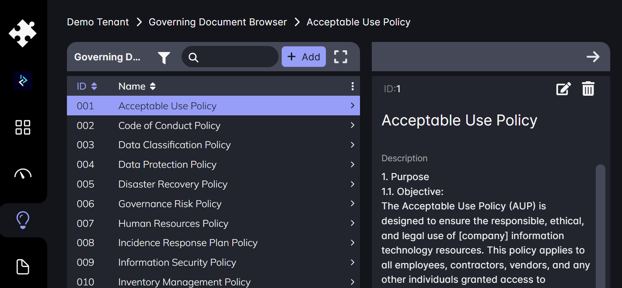Image resolution: width=622 pixels, height=288 pixels.
Task: Open the document page icon in sidebar
Action: coord(23,267)
